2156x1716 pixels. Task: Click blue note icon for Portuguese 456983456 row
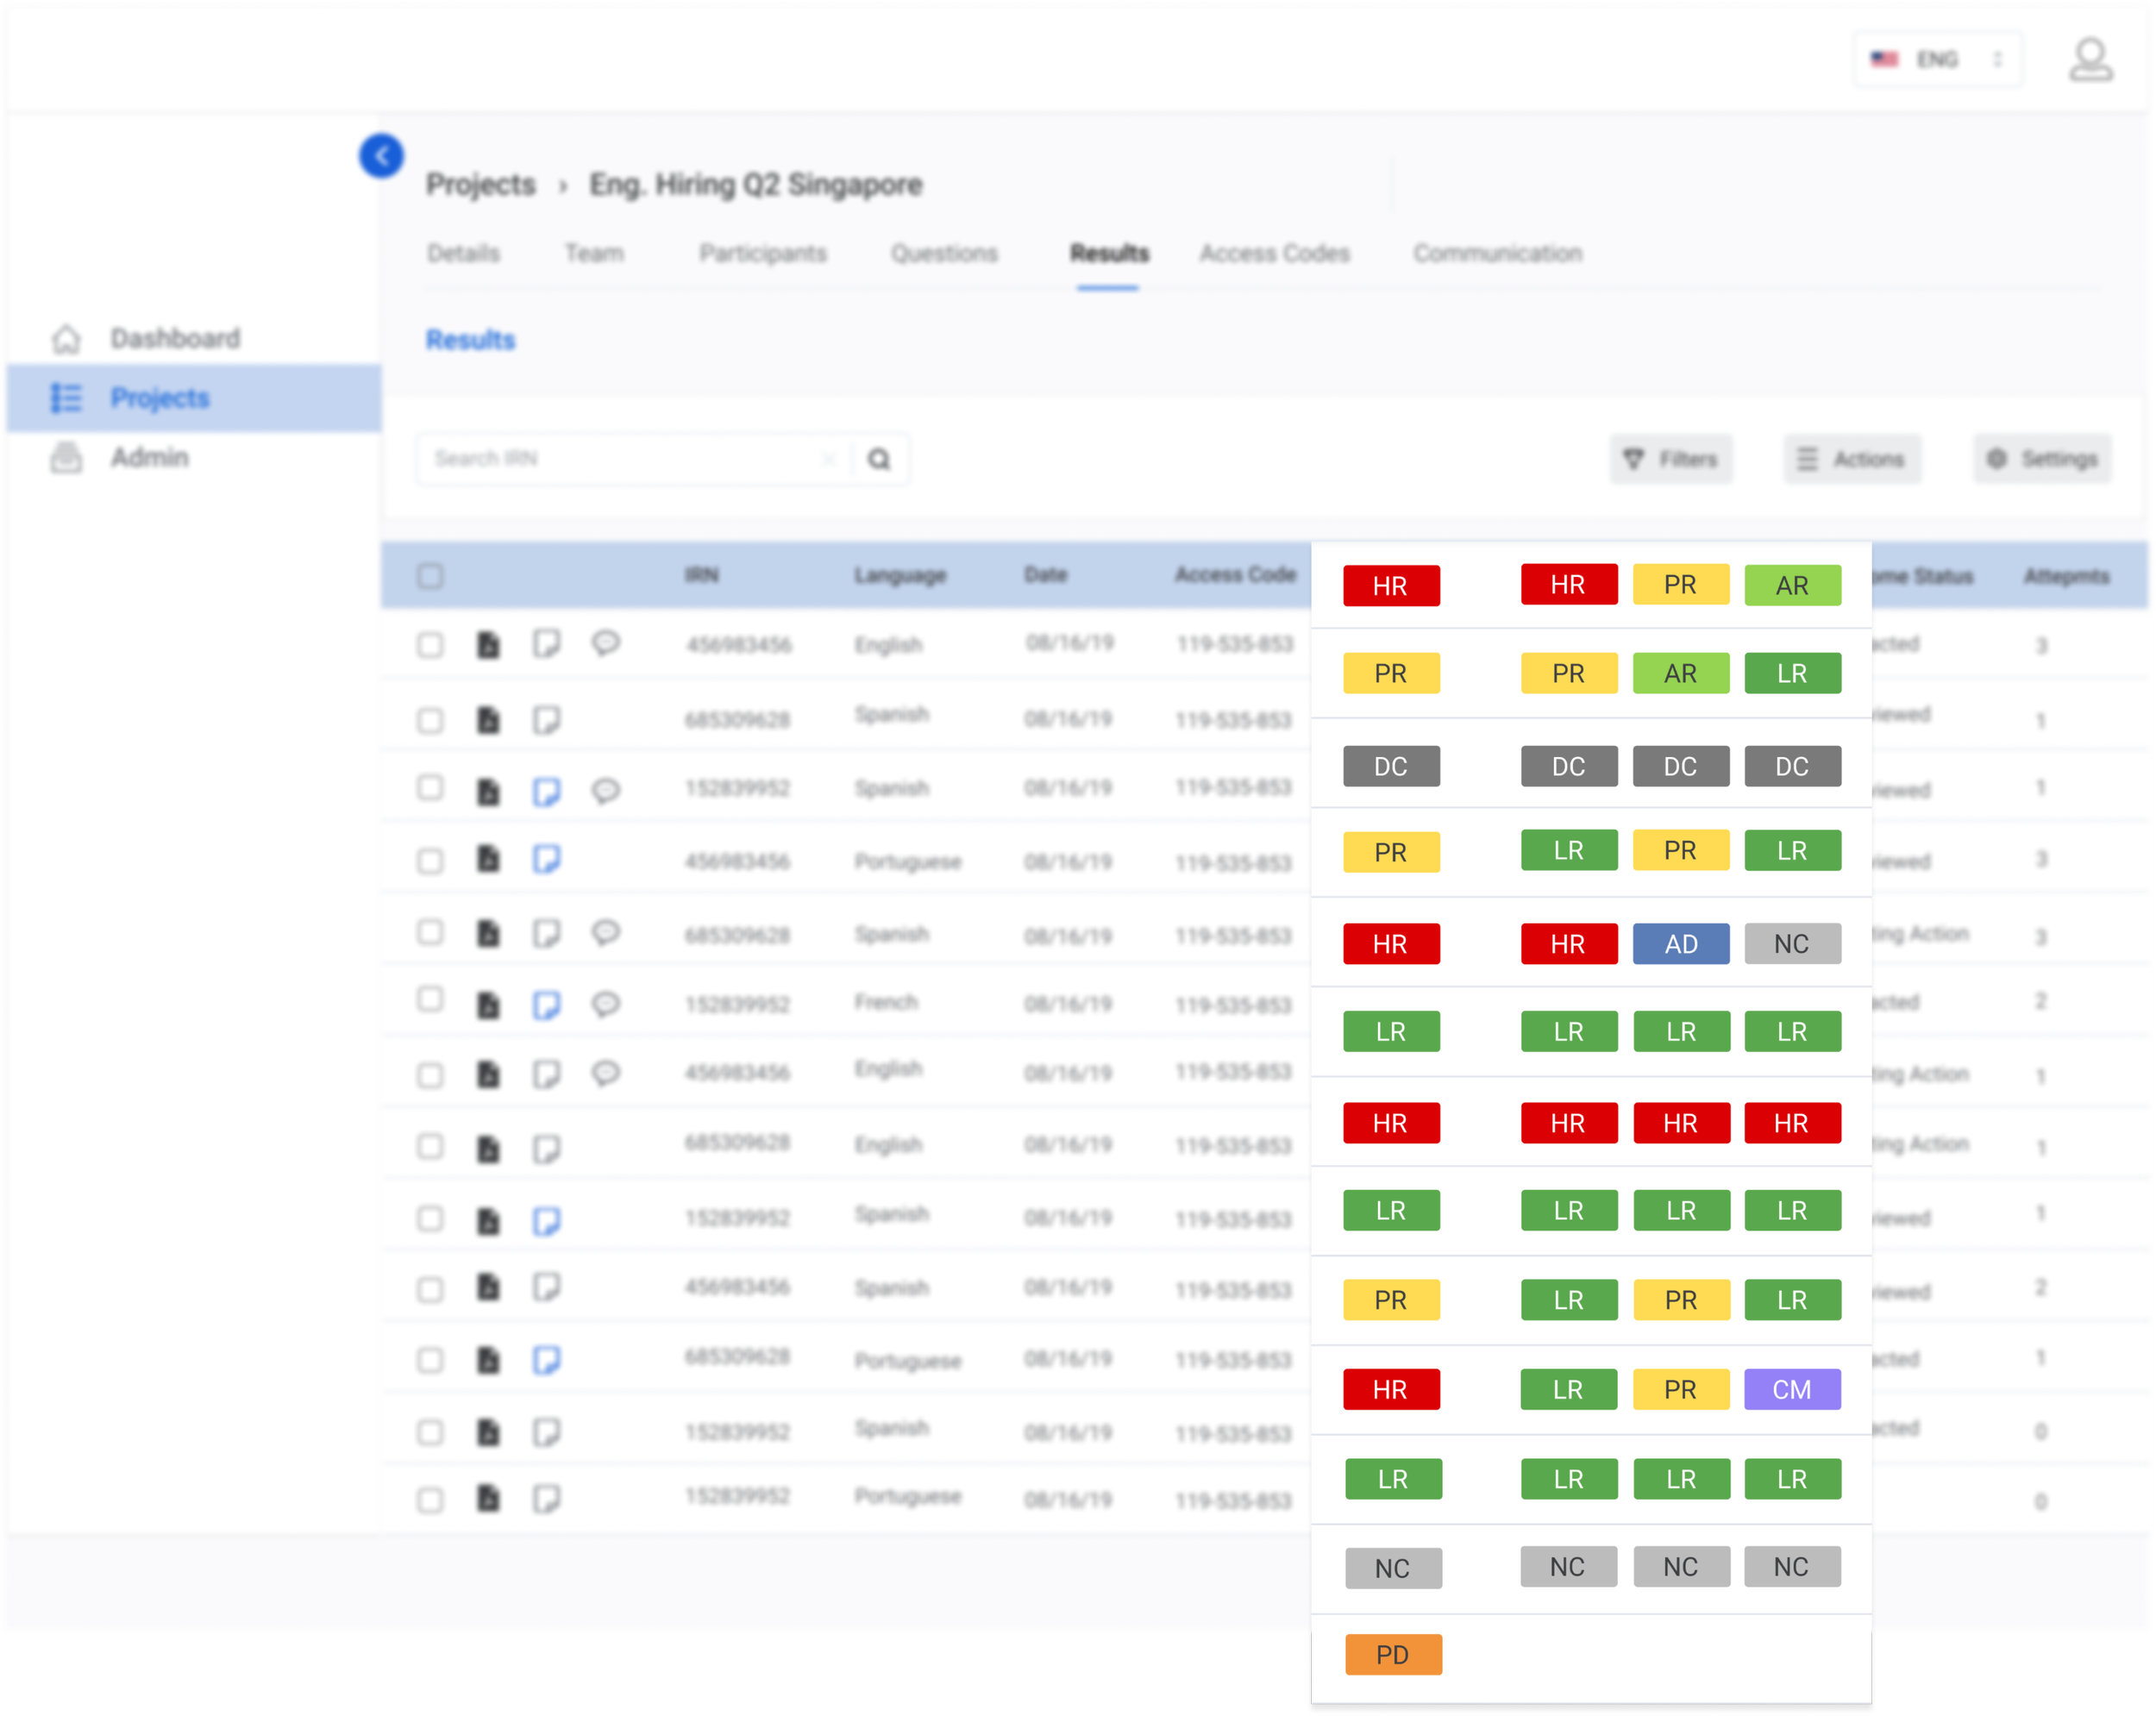point(547,860)
